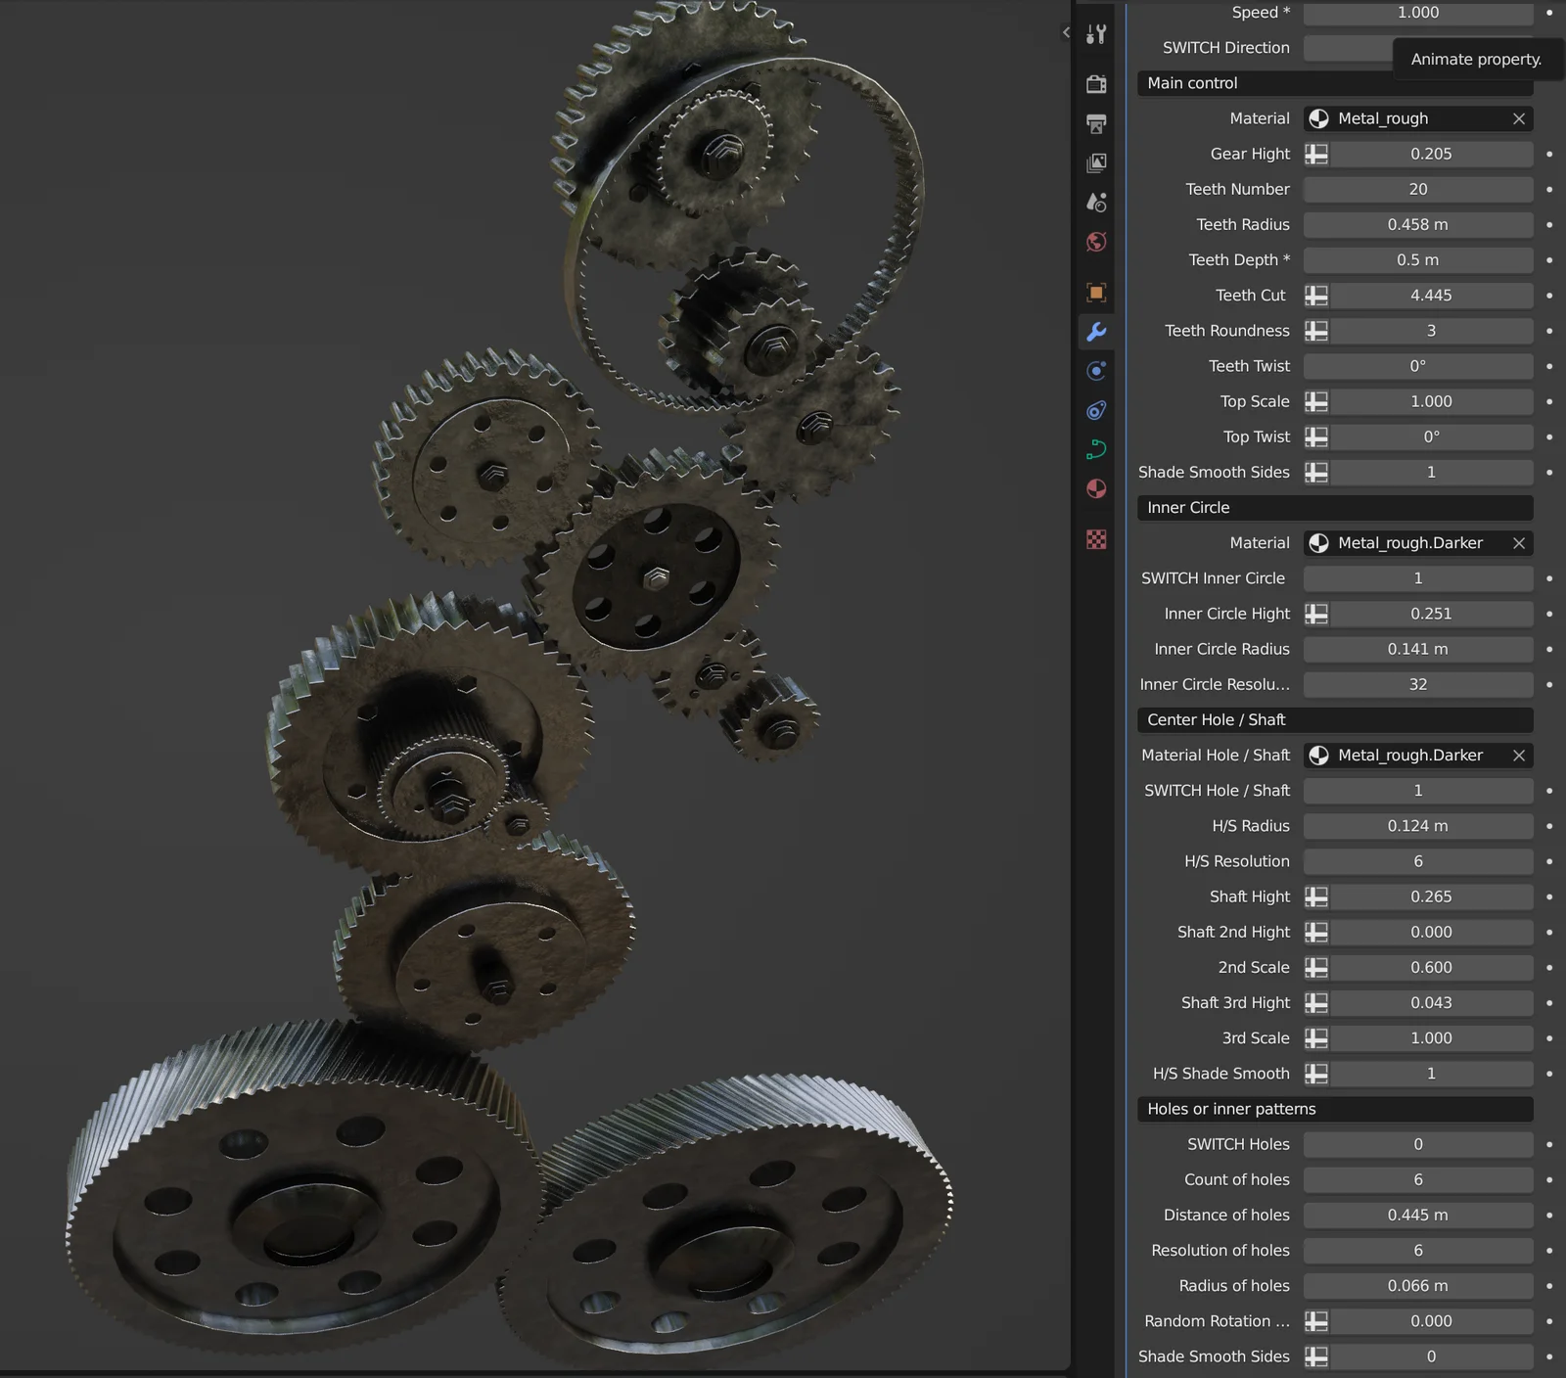Collapse the Holes or inner patterns section
Screen dimensions: 1566x1378
(1334, 1109)
